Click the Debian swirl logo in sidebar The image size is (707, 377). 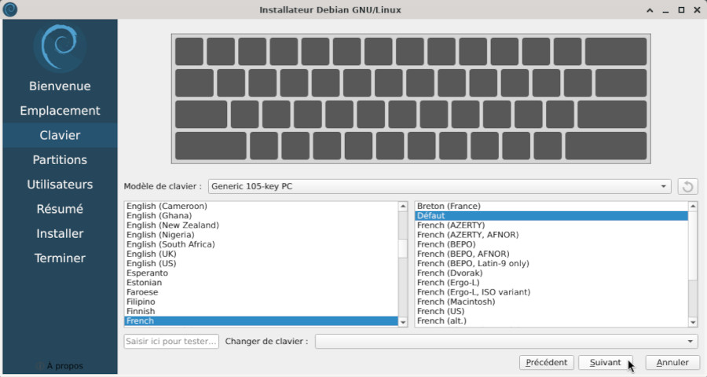(x=60, y=47)
